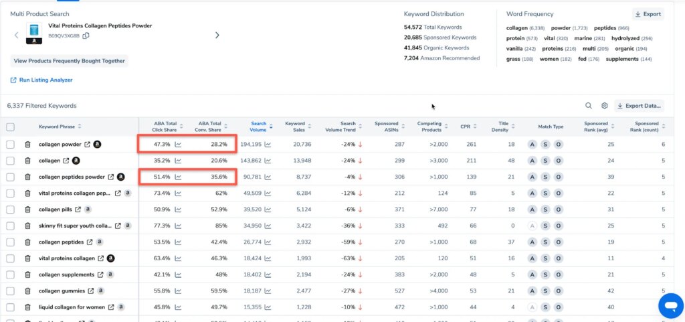
Task: Open vital proteins collagen external link
Action: tap(100, 258)
